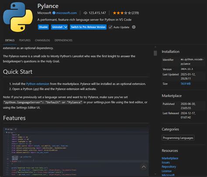Click the Last Released date 2024-12-17
The width and height of the screenshot is (207, 177).
click(188, 115)
